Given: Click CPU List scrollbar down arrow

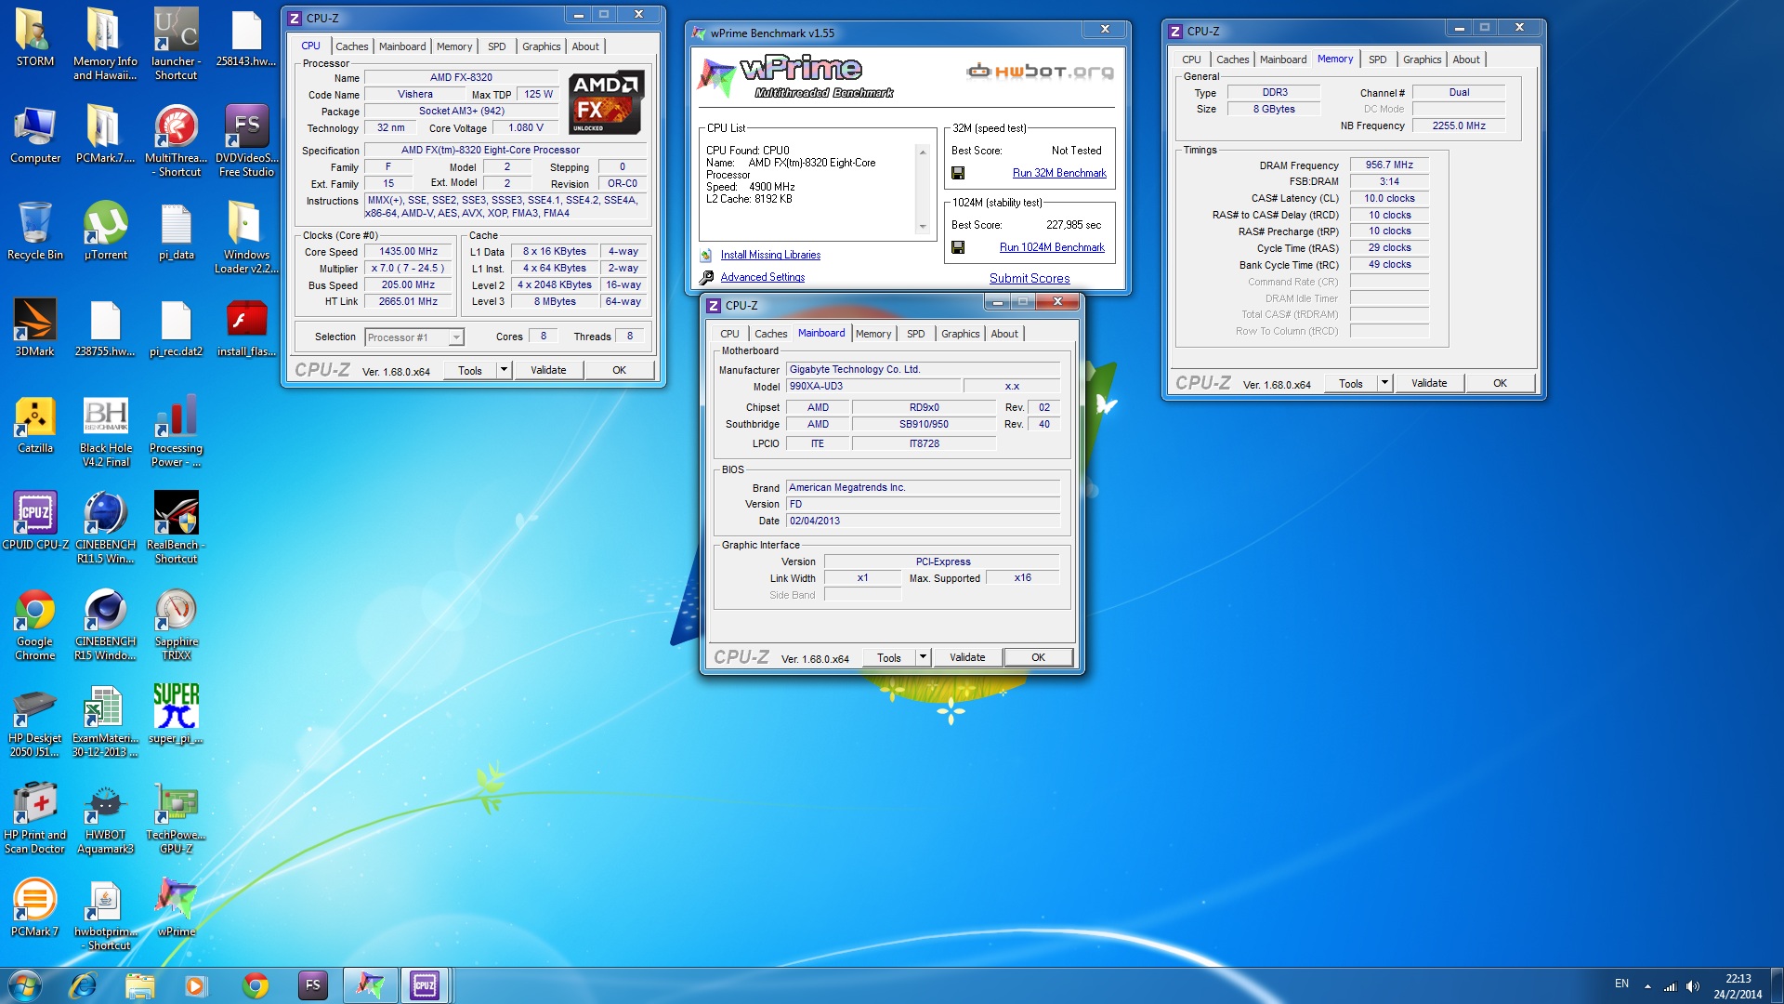Looking at the screenshot, I should tap(922, 226).
